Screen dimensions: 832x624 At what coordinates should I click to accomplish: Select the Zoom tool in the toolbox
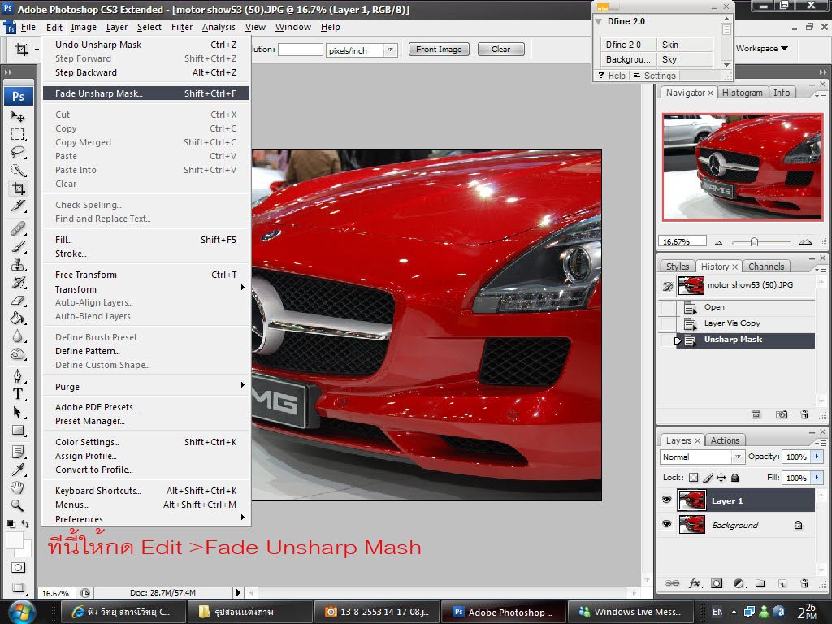[18, 505]
